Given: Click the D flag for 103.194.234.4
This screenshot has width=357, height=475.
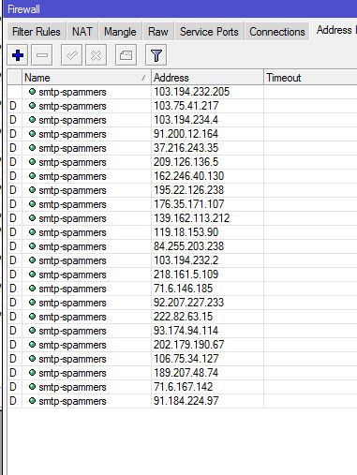Looking at the screenshot, I should (13, 120).
